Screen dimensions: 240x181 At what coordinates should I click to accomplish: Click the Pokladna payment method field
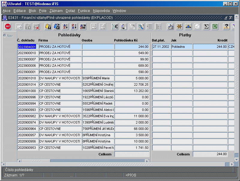coord(182,47)
